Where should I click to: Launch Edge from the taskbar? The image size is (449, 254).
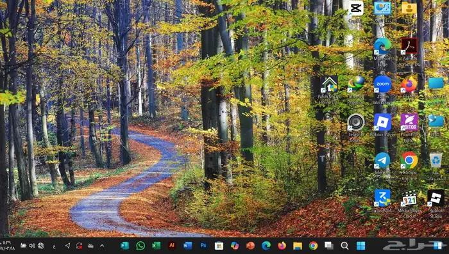click(x=266, y=246)
